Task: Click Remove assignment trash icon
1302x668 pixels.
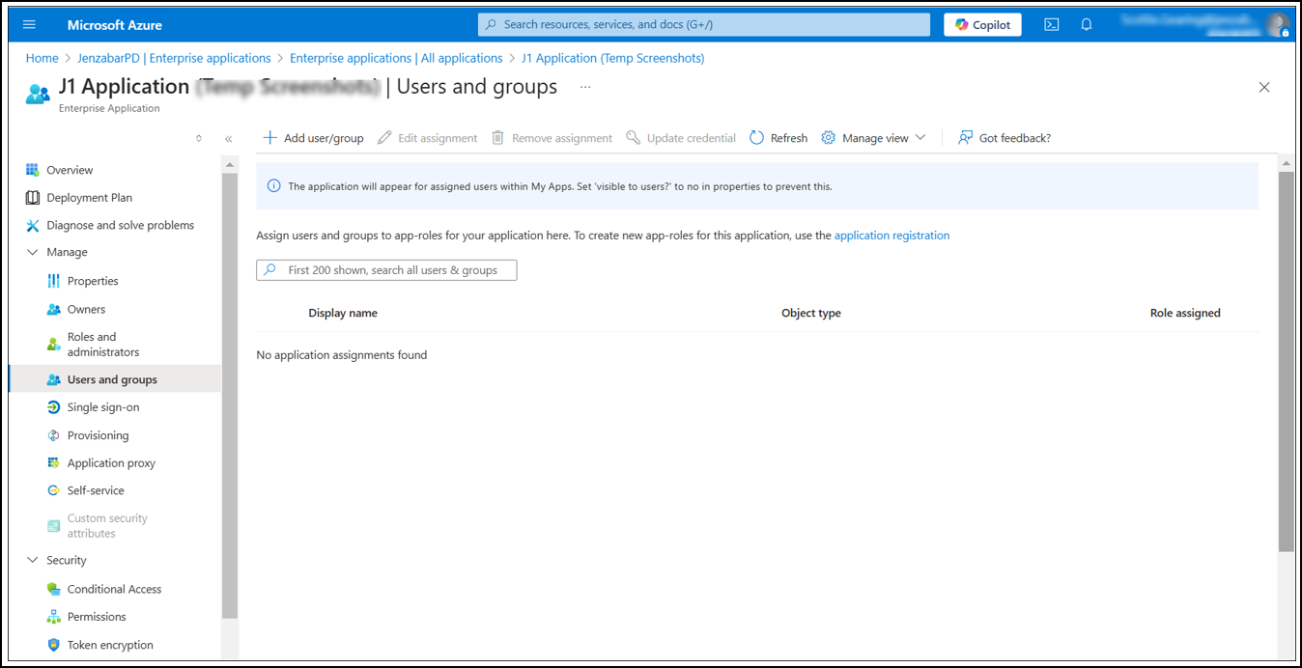Action: coord(497,138)
